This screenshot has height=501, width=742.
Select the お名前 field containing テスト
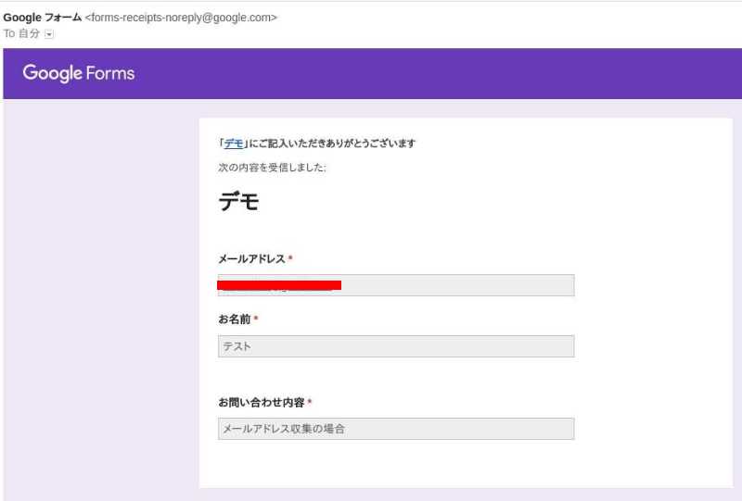tap(396, 346)
